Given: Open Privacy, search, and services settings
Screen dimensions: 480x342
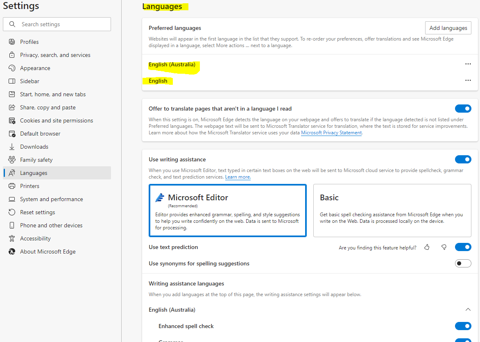Looking at the screenshot, I should pyautogui.click(x=55, y=55).
